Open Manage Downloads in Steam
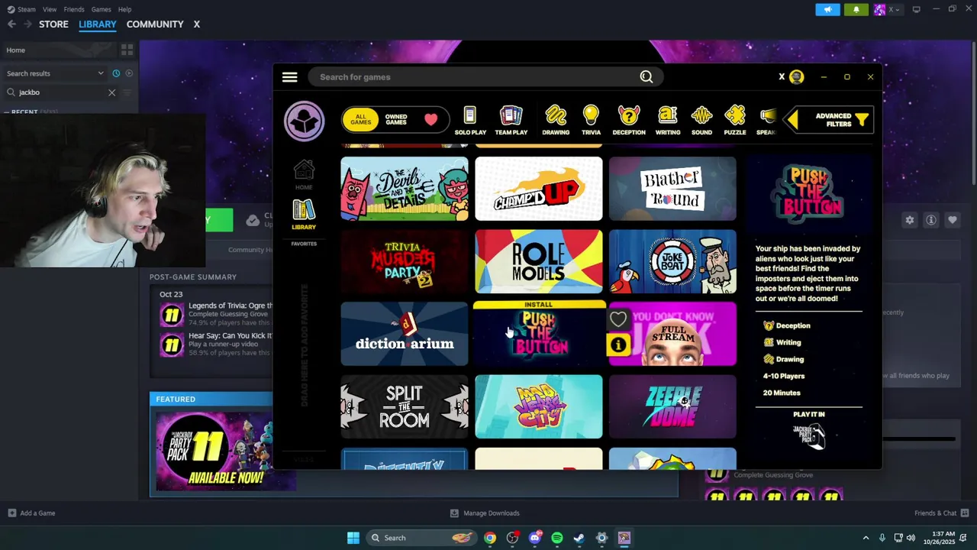 pos(485,513)
